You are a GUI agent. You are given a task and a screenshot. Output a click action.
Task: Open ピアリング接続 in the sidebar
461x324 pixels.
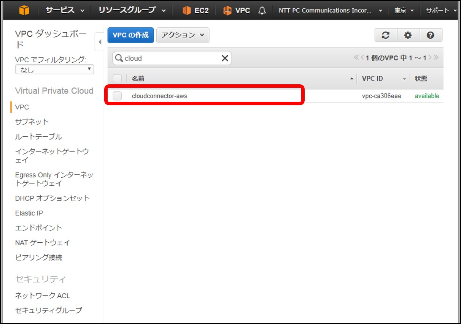(x=38, y=257)
